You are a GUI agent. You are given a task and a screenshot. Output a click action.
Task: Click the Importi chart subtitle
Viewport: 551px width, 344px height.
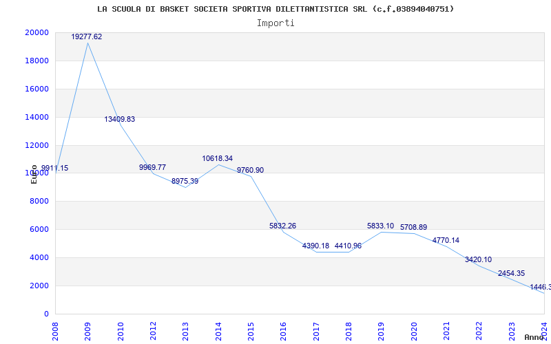[x=275, y=23]
